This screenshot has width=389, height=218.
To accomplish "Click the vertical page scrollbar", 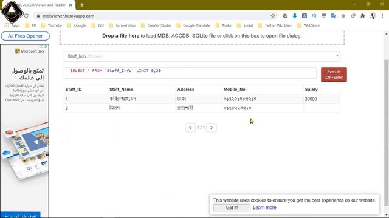I will (x=387, y=132).
